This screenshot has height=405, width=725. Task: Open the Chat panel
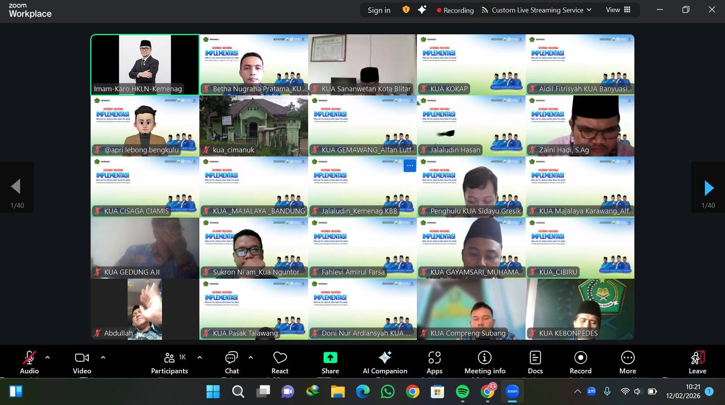point(232,362)
